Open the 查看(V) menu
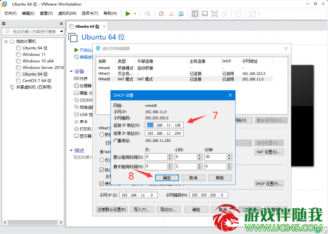Viewport: 328px width, 234px height. pos(46,14)
